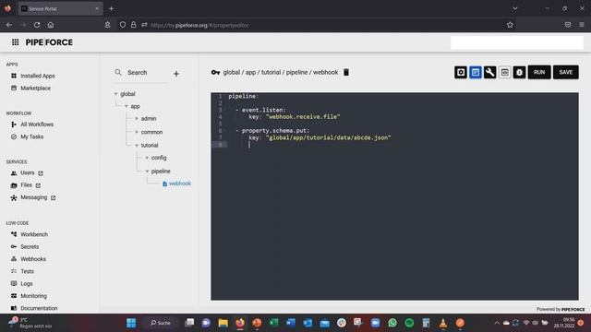Click the SAVE button
The height and width of the screenshot is (332, 591).
(566, 72)
